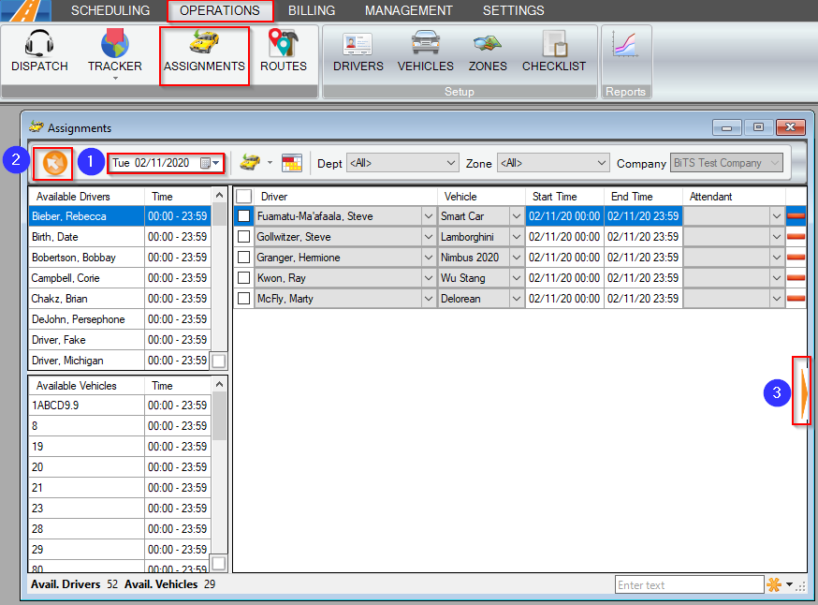Enable the checkbox for McFly, Marty
This screenshot has height=605, width=818.
click(244, 298)
